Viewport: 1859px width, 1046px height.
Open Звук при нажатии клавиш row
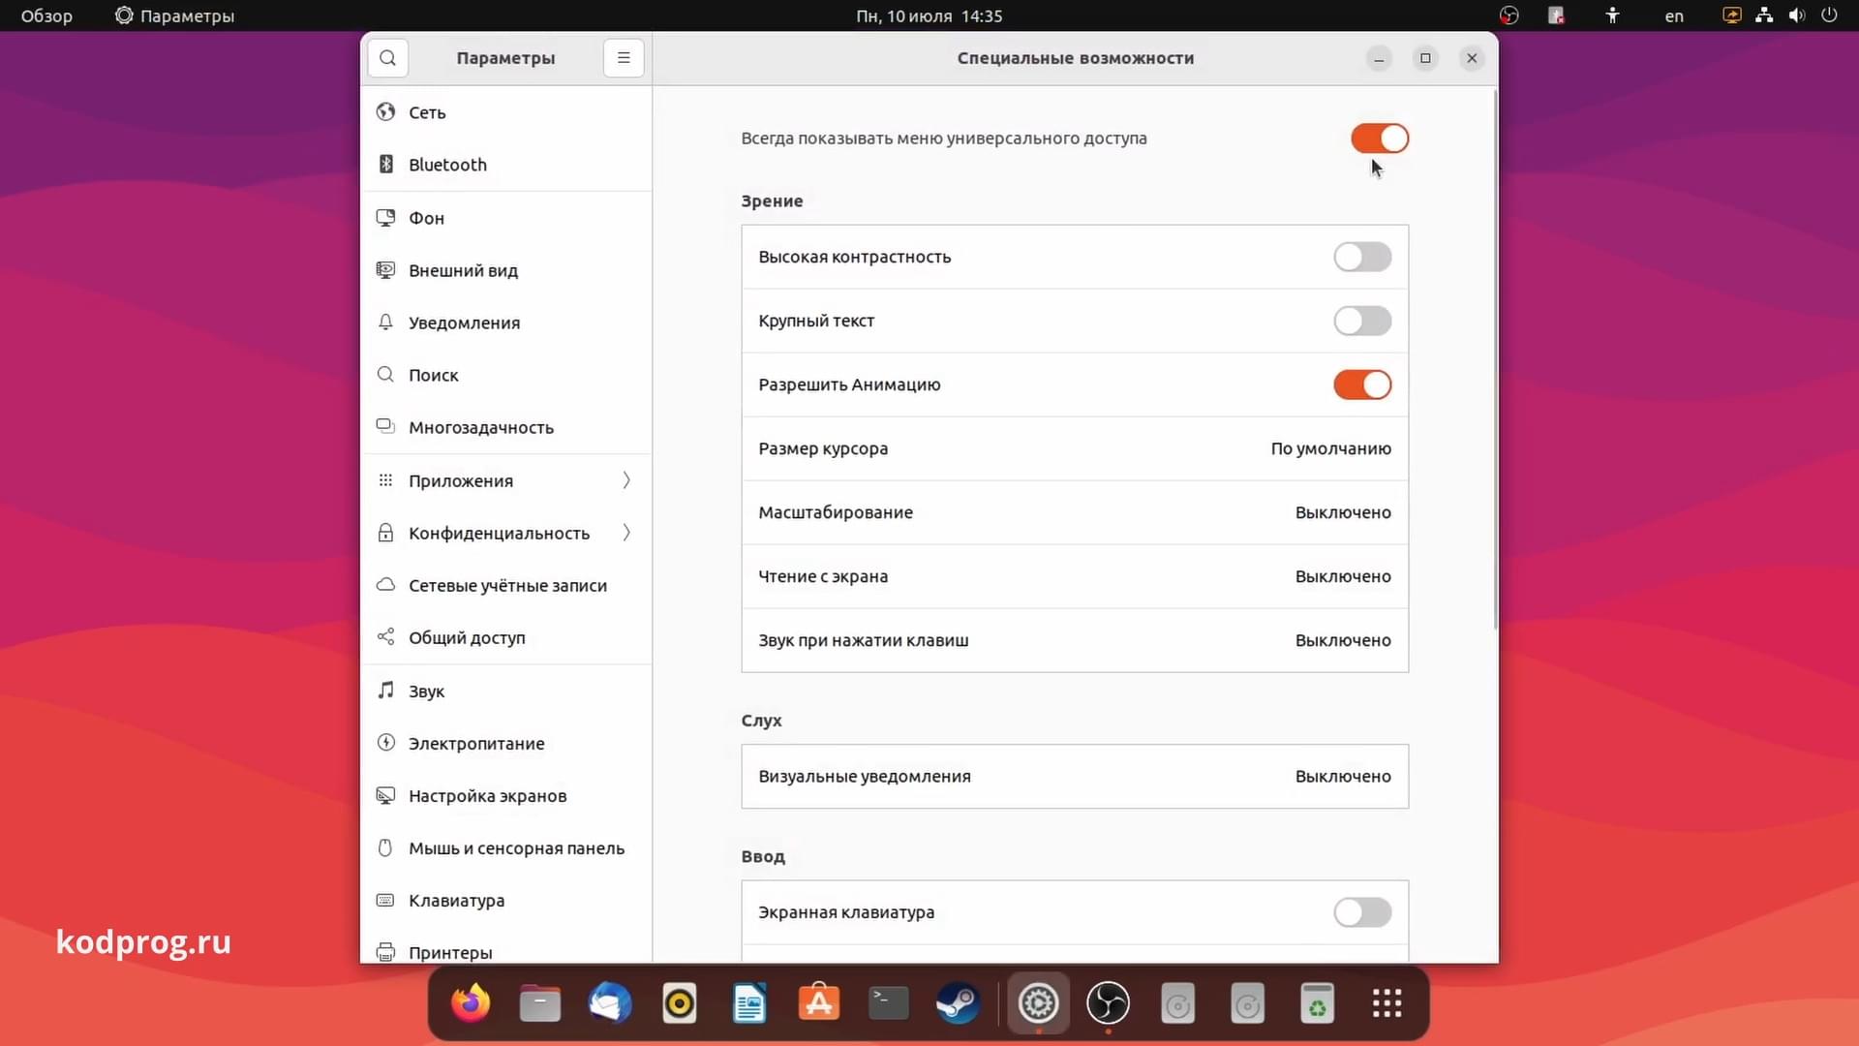[1075, 640]
